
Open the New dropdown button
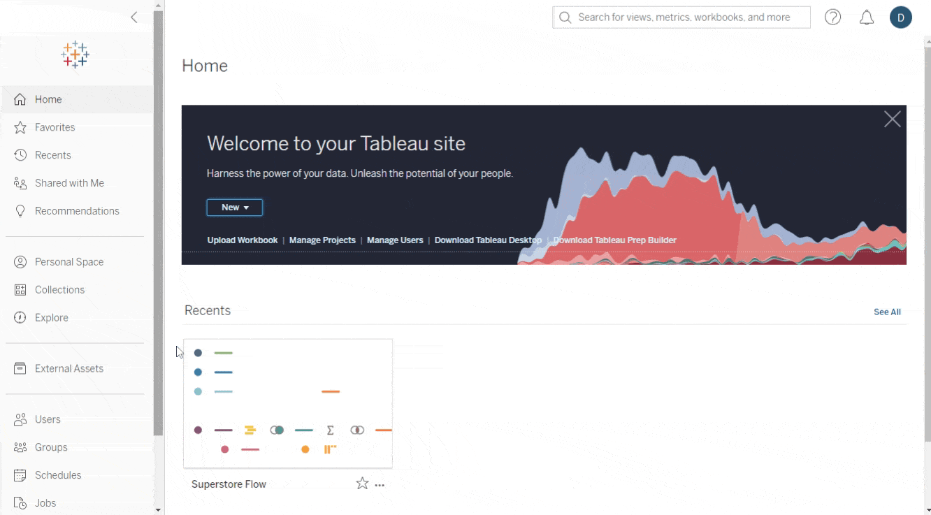235,208
